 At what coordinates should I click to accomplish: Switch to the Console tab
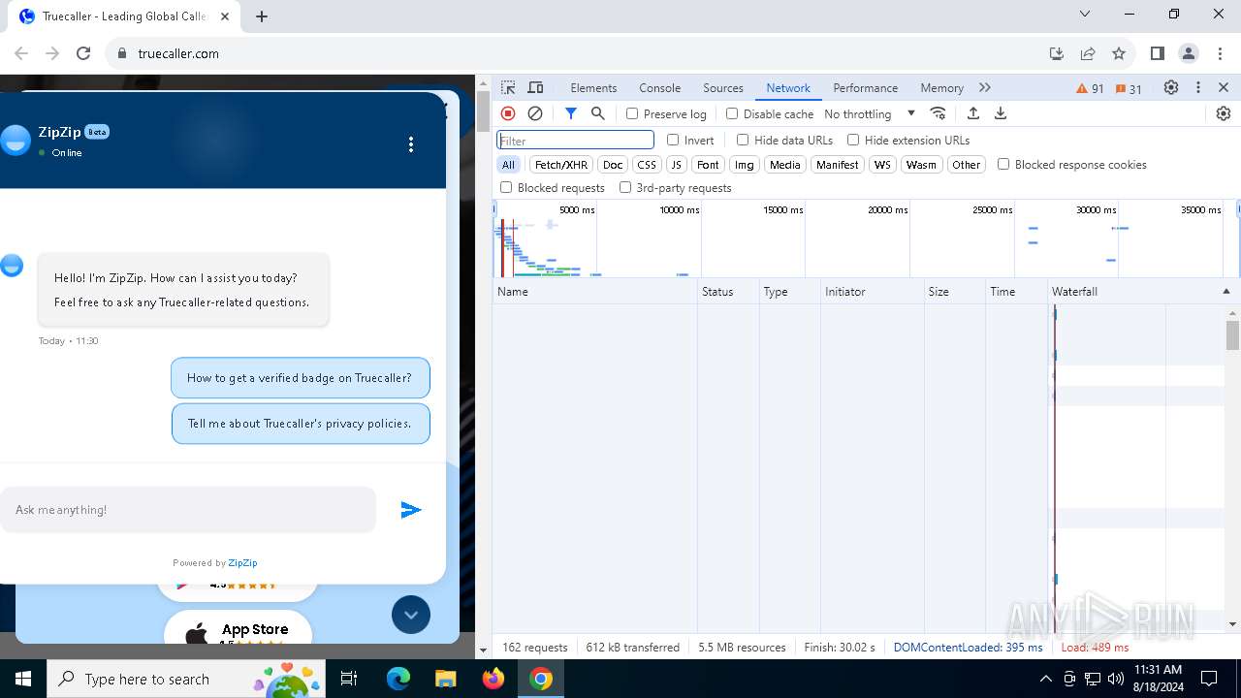pyautogui.click(x=660, y=87)
